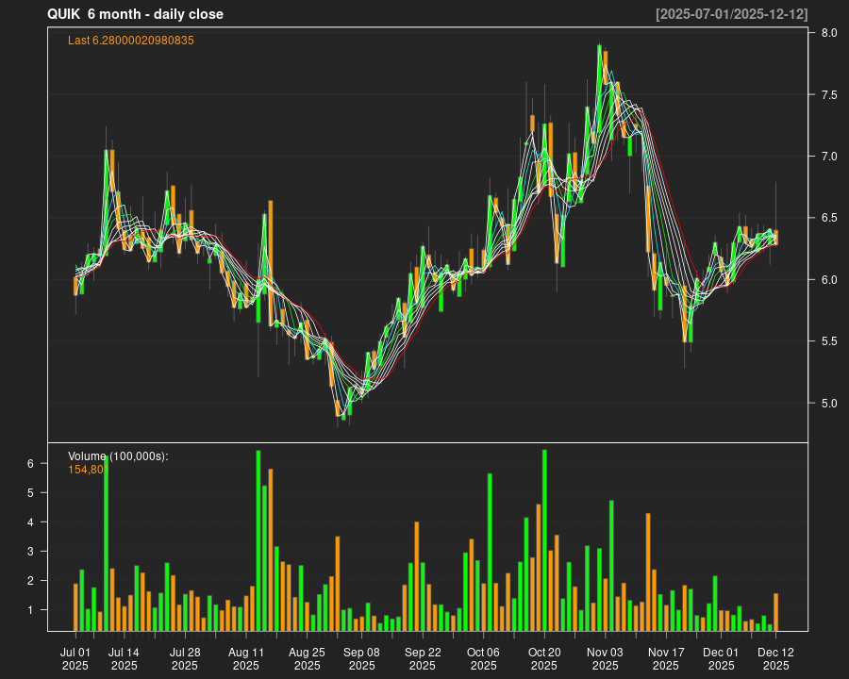
Task: Click the 5.0 price axis label
Action: click(829, 404)
